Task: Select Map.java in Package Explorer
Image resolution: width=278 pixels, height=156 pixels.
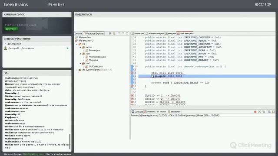Action: coord(93,60)
